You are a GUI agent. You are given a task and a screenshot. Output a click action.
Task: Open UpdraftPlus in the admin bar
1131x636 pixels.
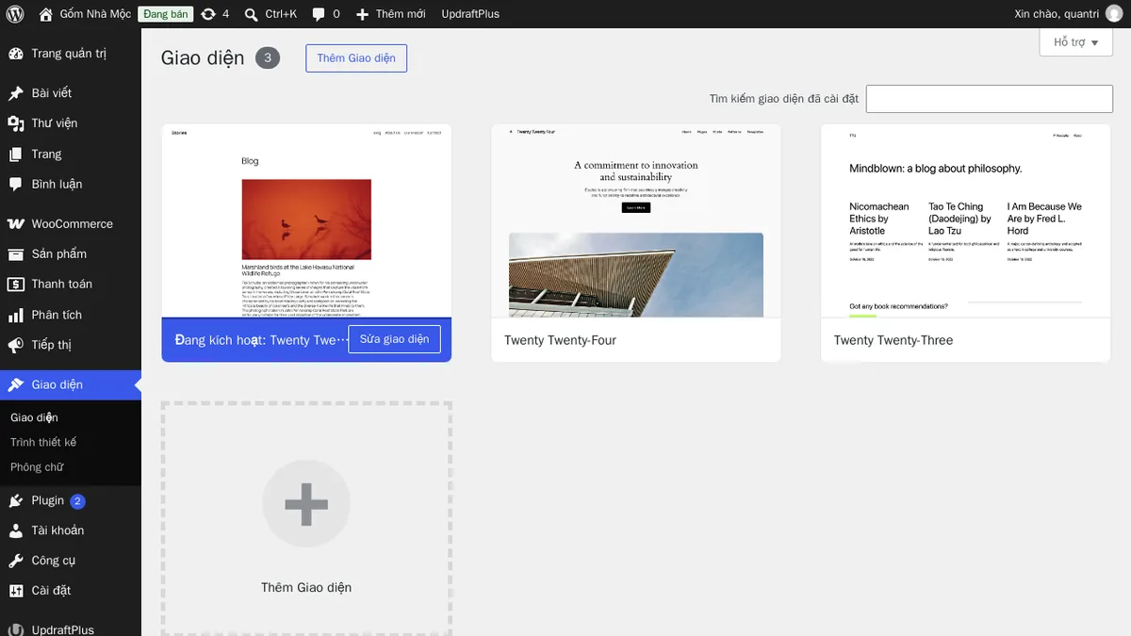[x=470, y=14]
